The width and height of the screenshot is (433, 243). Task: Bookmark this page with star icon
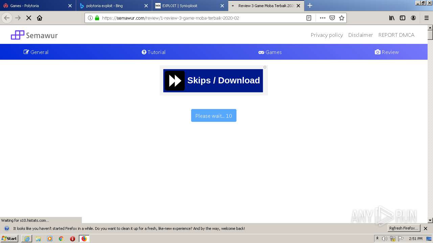(342, 18)
